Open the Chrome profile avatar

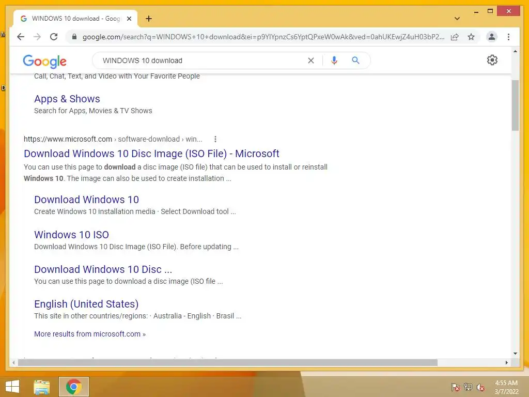[492, 37]
